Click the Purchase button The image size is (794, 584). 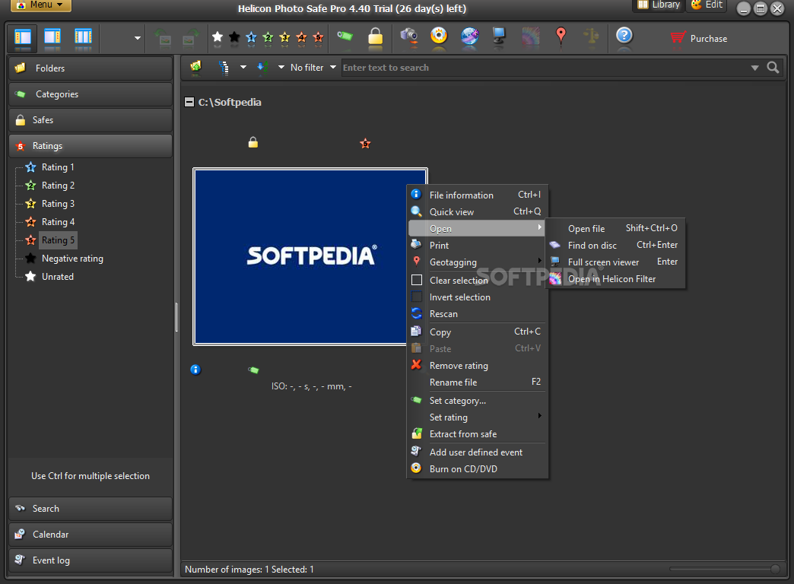click(x=699, y=39)
